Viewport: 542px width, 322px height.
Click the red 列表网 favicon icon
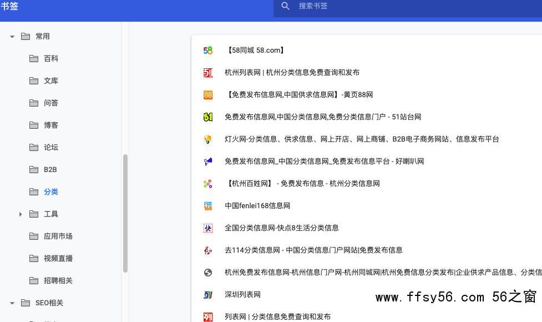click(x=207, y=317)
